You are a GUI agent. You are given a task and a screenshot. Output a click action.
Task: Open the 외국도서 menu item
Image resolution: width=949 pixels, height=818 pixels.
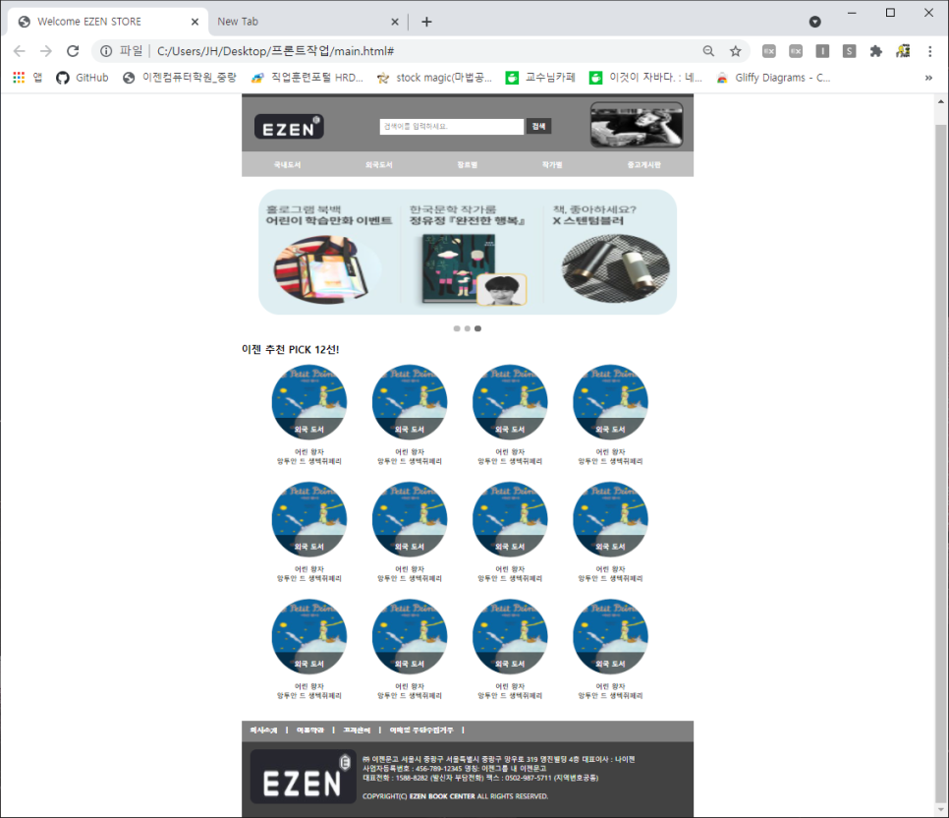point(379,165)
